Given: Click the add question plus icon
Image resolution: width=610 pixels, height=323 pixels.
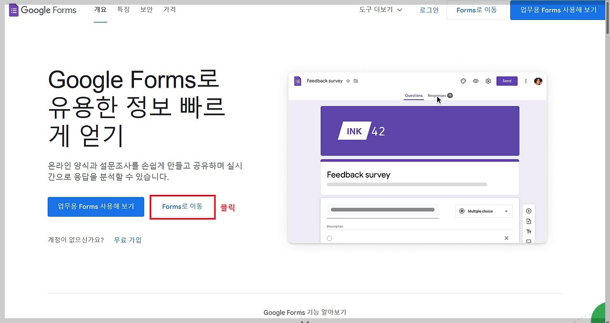Looking at the screenshot, I should pyautogui.click(x=529, y=211).
